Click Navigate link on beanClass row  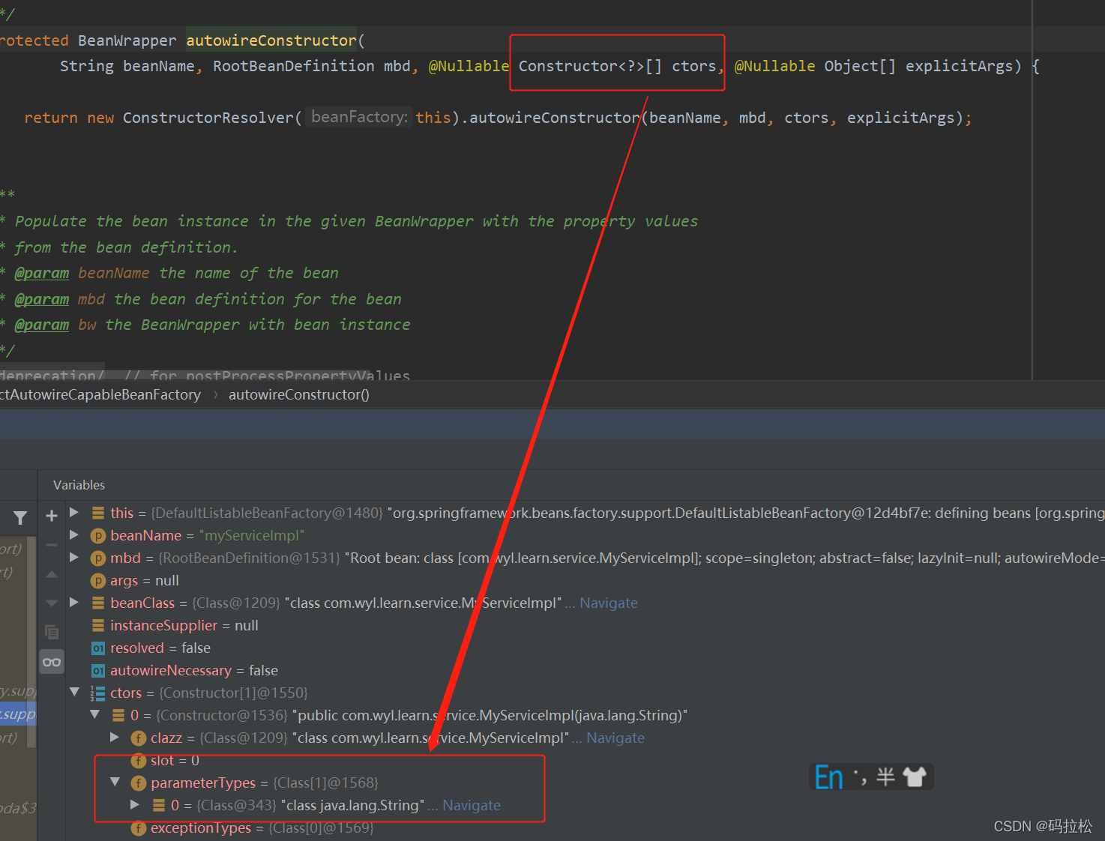click(x=609, y=603)
